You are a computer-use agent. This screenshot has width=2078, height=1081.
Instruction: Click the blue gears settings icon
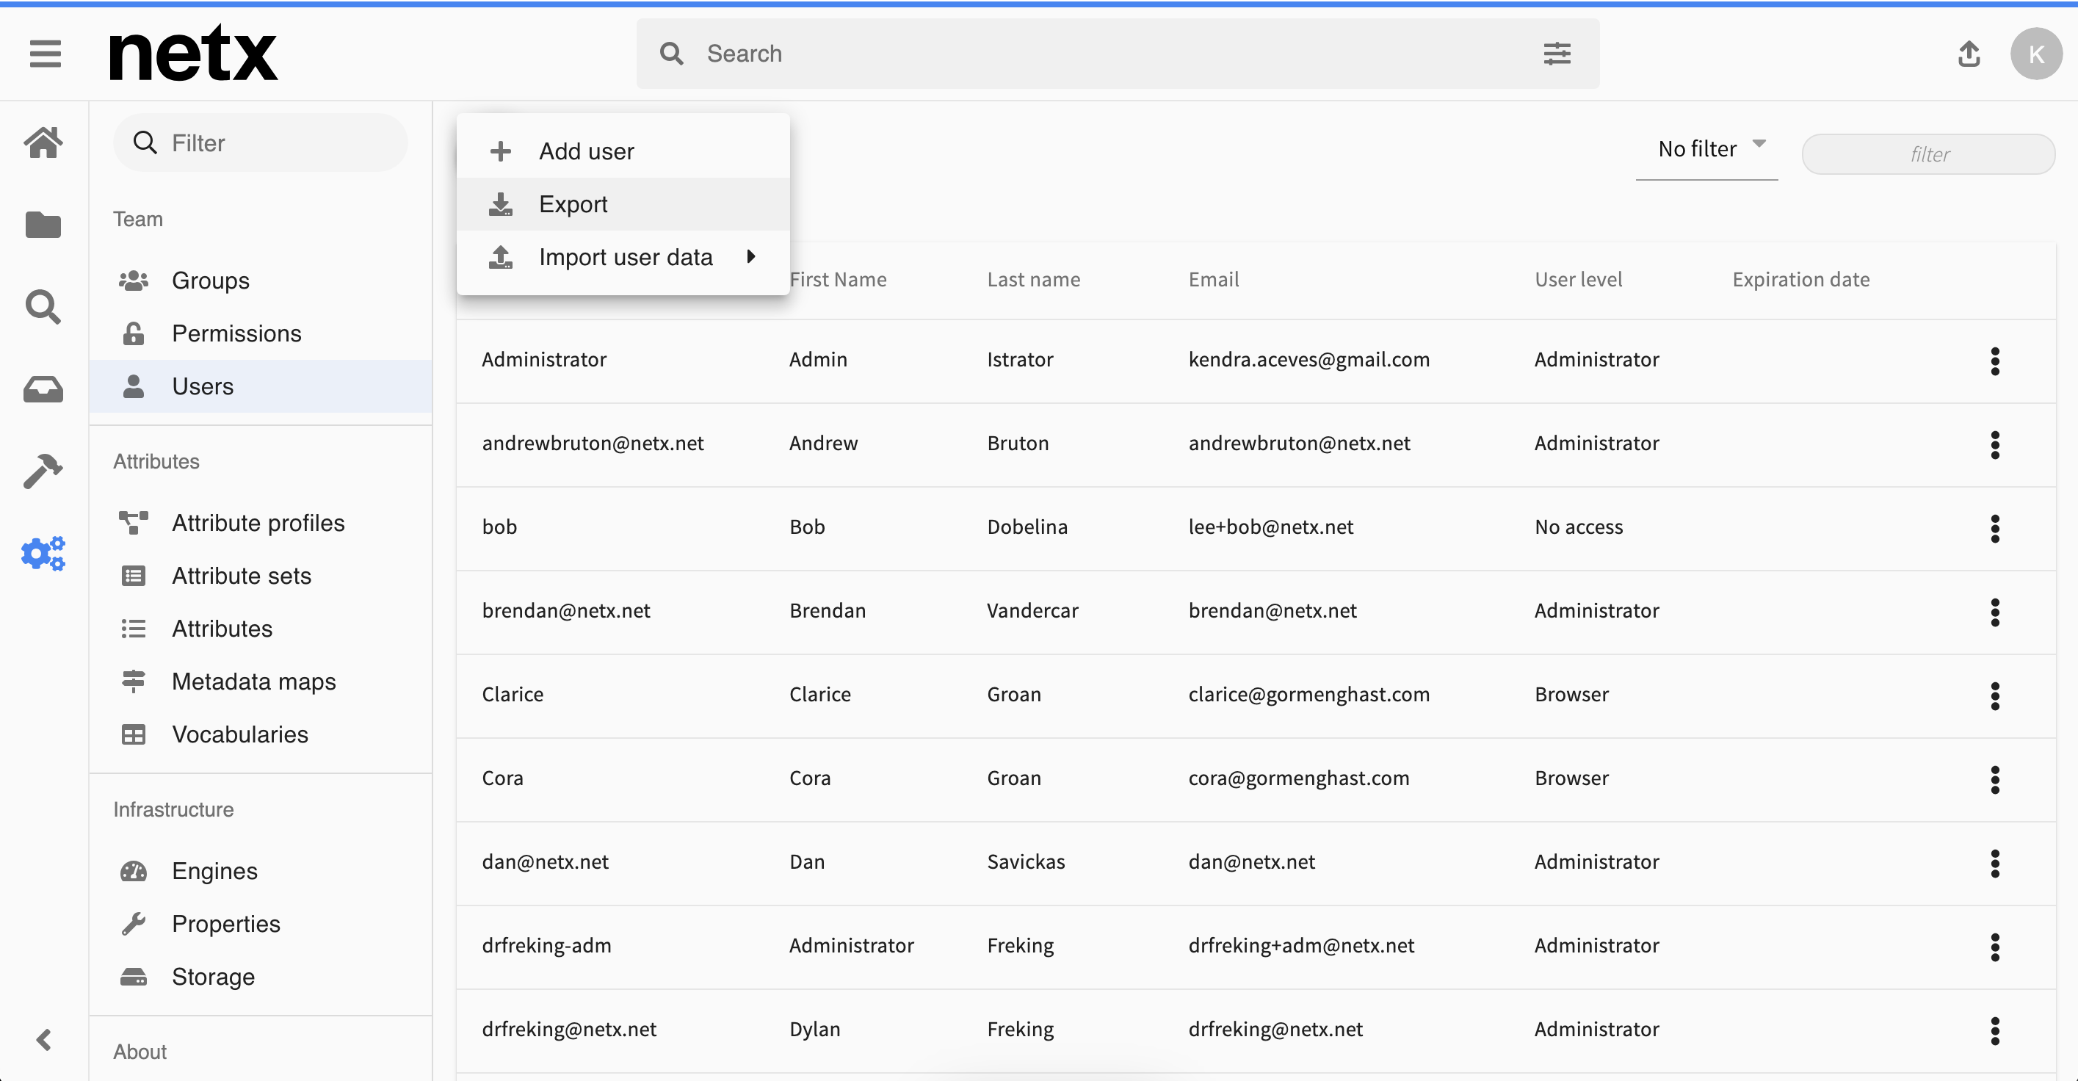(43, 554)
